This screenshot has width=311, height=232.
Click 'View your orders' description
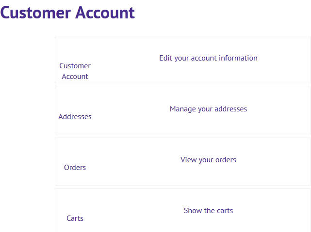208,160
